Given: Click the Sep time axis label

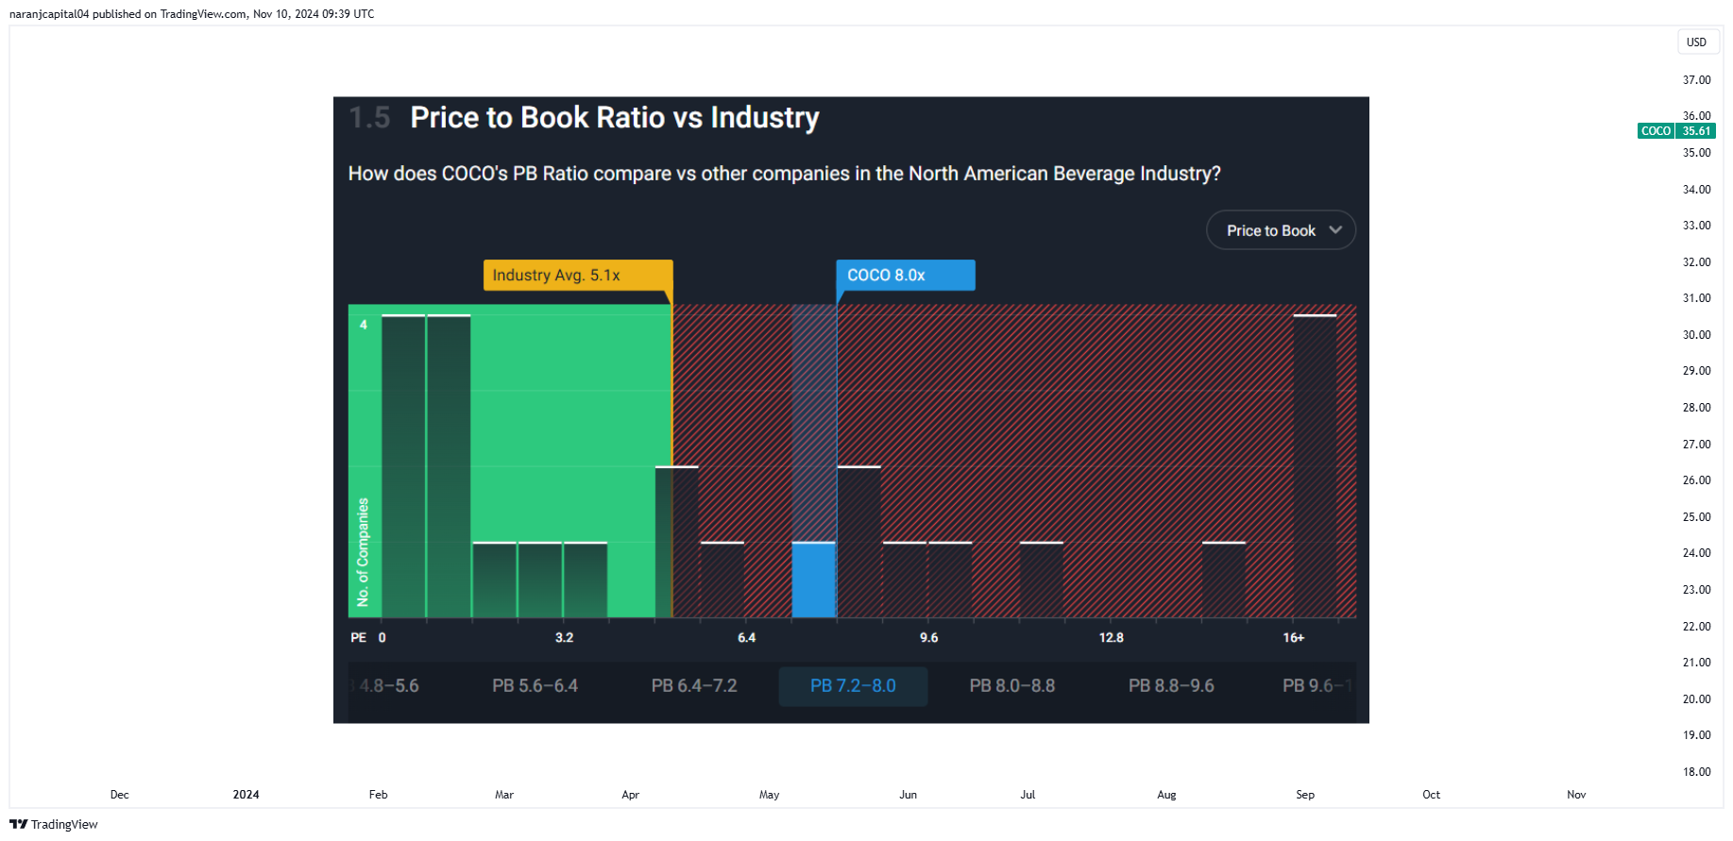Looking at the screenshot, I should click(1305, 795).
